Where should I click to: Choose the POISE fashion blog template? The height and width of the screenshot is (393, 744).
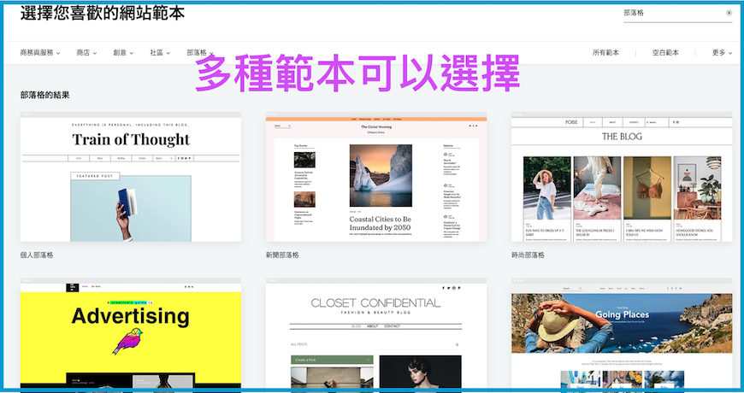coord(622,179)
